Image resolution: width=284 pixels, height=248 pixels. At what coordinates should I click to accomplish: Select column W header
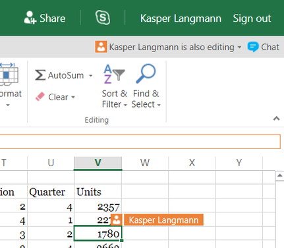(x=145, y=163)
